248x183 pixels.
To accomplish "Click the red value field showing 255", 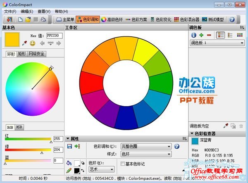I will (x=58, y=139).
